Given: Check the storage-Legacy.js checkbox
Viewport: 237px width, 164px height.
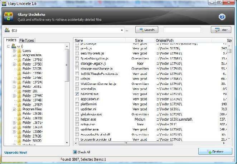Looking at the screenshot, I should point(77,63).
